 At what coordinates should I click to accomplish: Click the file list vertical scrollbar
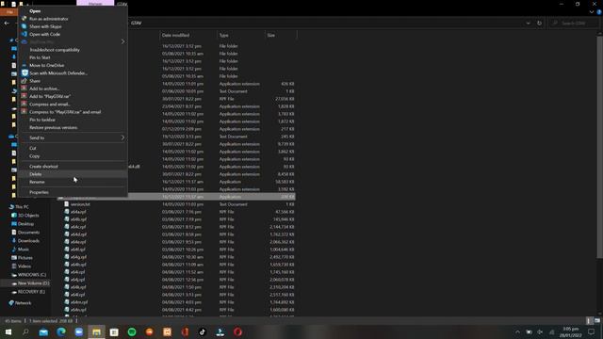599,146
